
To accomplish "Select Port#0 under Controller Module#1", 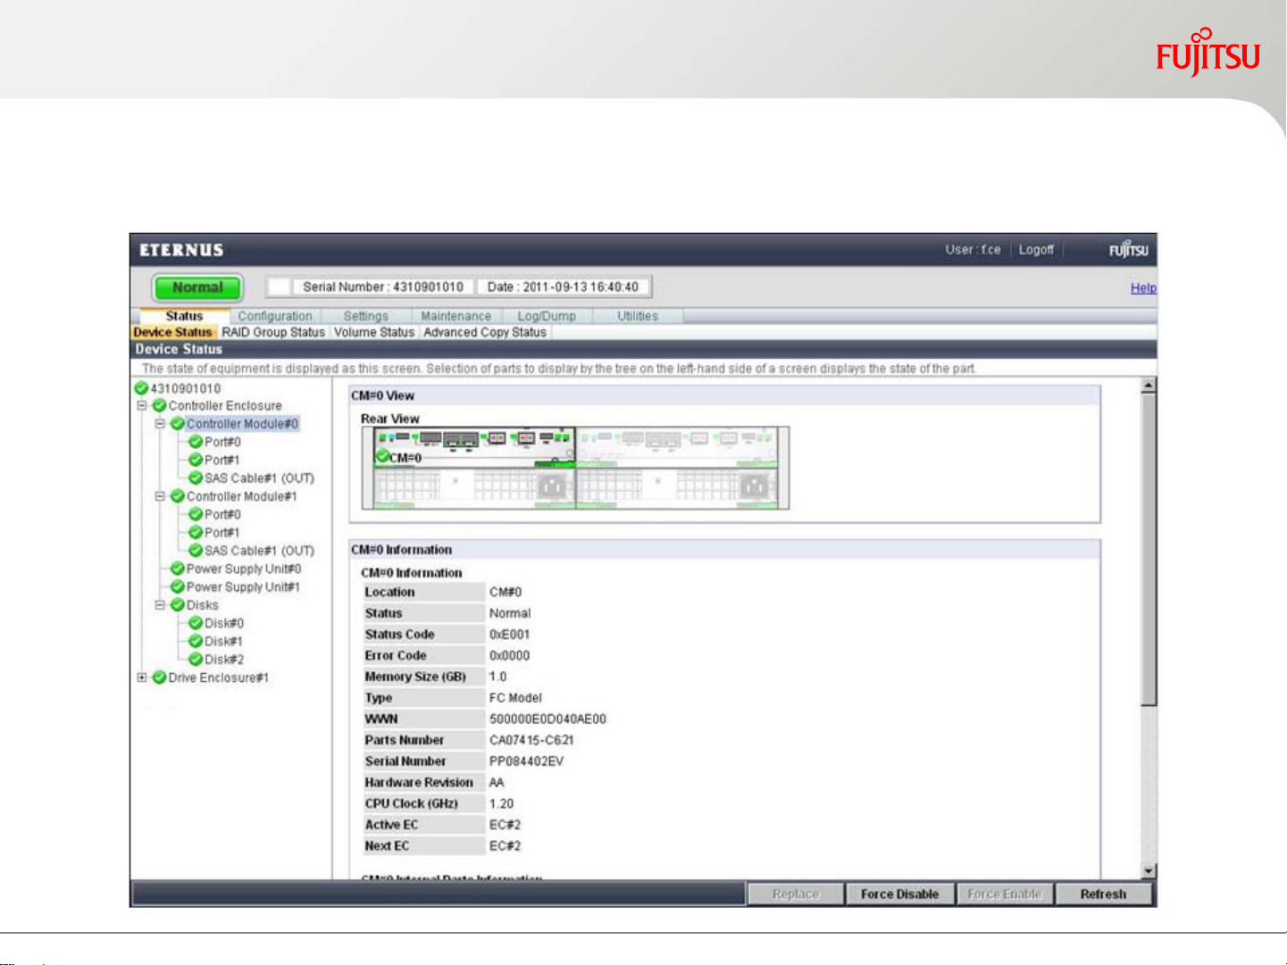I will coord(223,514).
